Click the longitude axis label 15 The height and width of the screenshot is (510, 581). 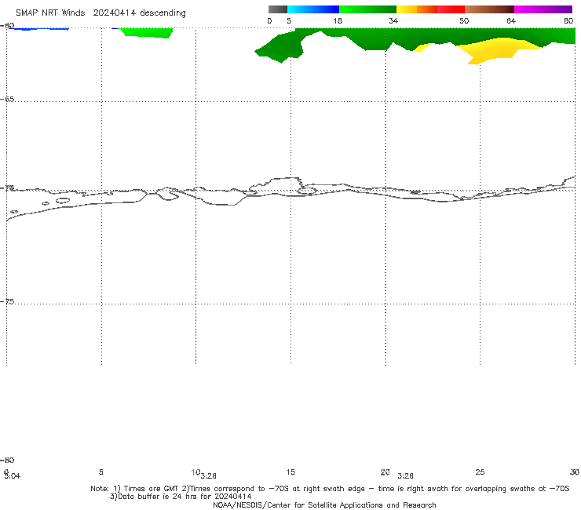pos(290,472)
